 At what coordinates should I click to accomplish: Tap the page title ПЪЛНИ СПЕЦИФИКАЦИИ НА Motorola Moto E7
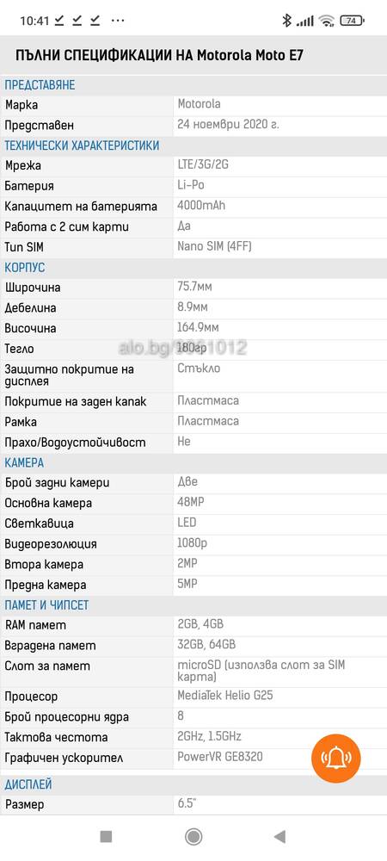(159, 55)
